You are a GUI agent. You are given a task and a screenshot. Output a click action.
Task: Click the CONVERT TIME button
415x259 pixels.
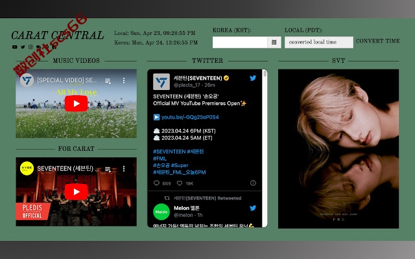[377, 41]
